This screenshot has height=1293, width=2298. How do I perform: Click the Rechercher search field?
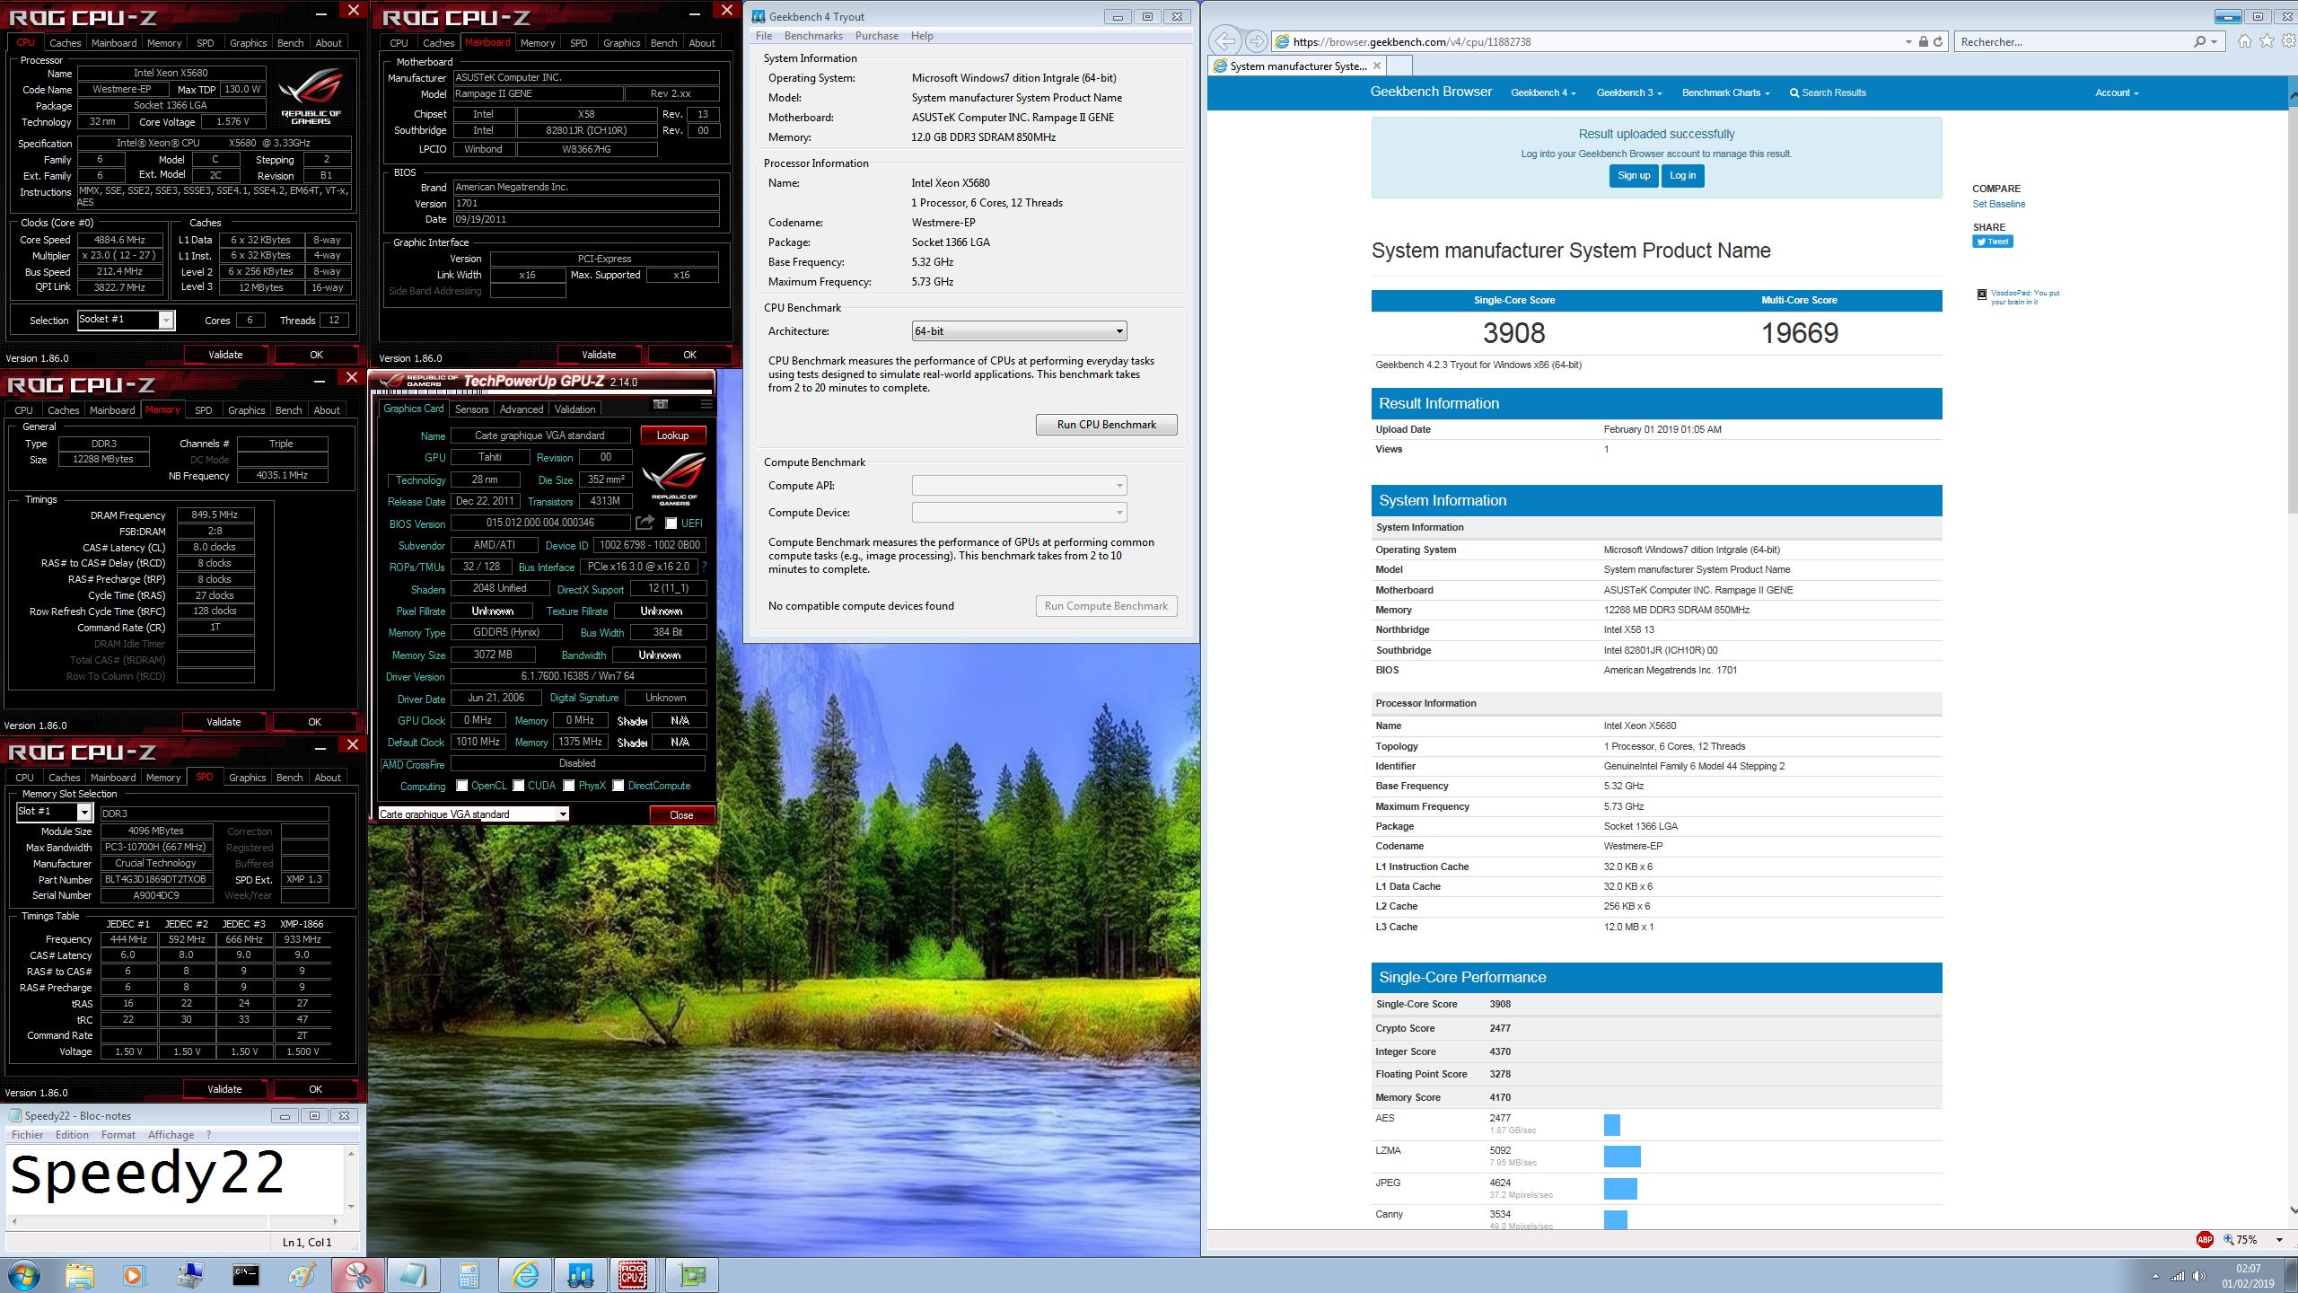click(2072, 41)
